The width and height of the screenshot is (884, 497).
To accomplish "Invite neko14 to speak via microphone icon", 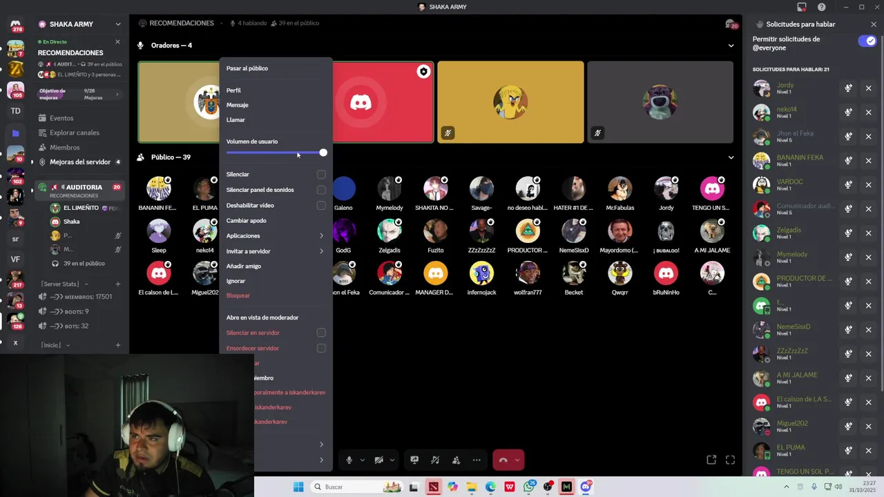I will coord(848,113).
